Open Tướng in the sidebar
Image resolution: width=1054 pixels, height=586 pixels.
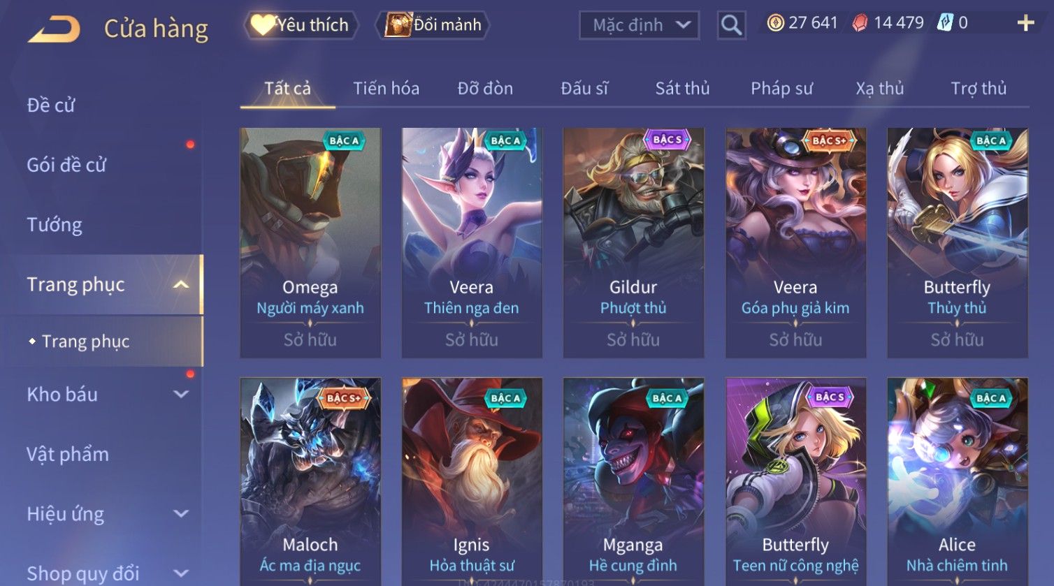(55, 225)
